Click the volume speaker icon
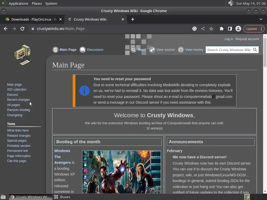267x200 pixels. (230, 3)
